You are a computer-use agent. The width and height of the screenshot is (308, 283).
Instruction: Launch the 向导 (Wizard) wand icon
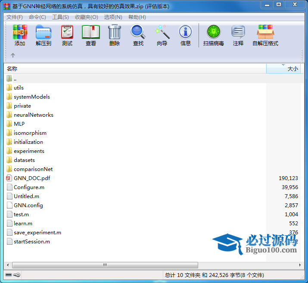click(x=162, y=32)
